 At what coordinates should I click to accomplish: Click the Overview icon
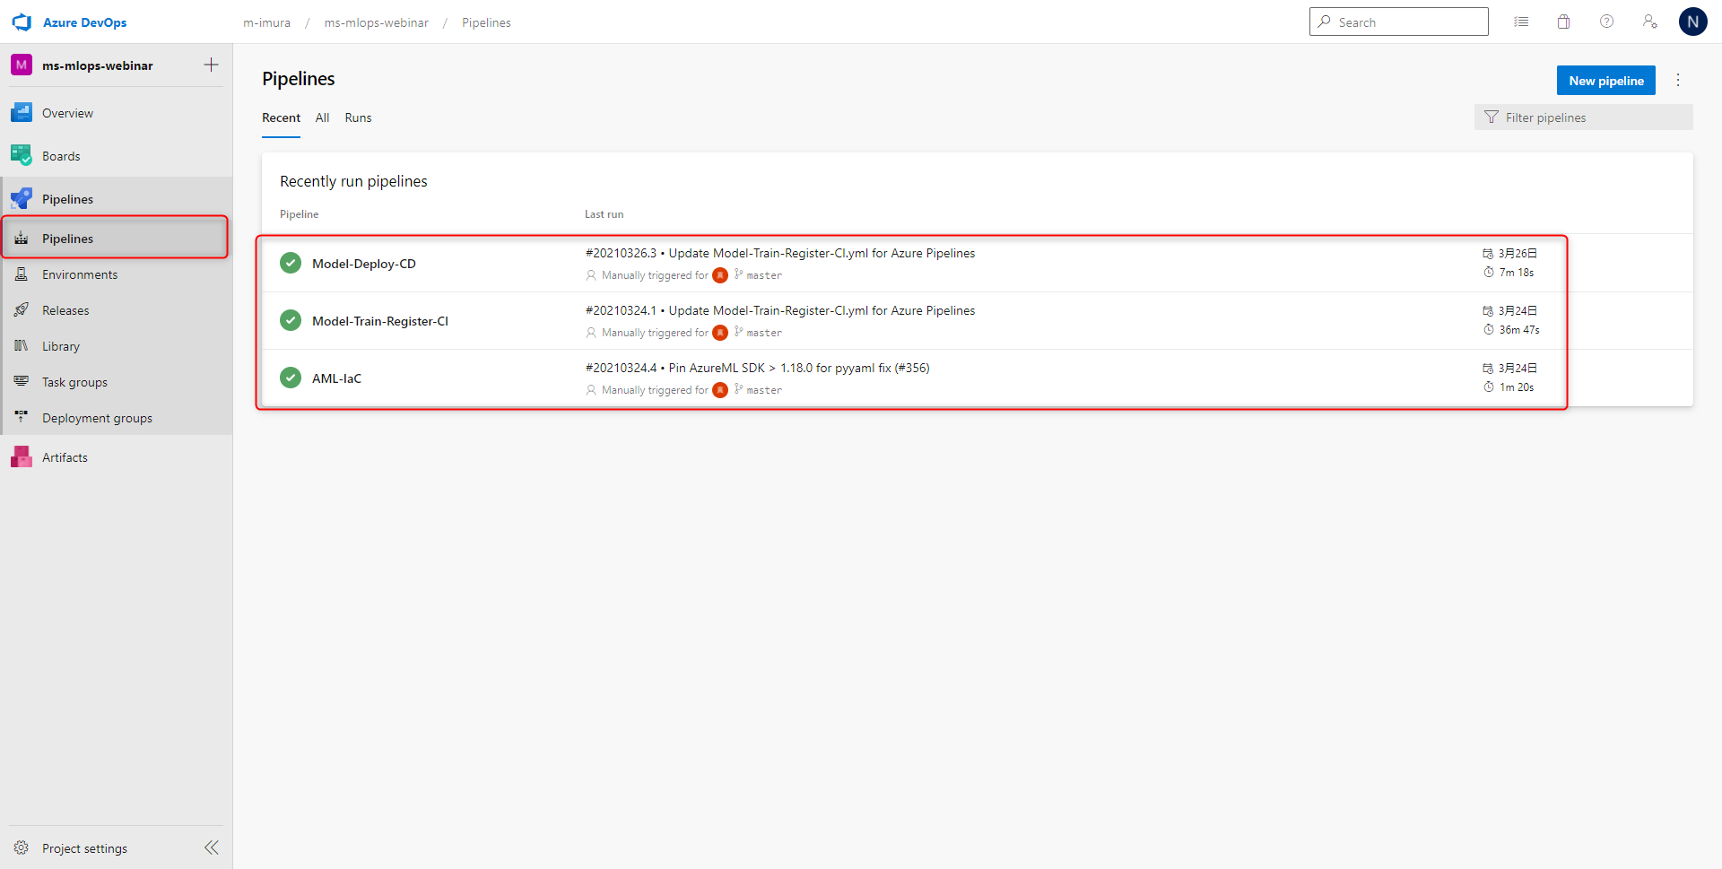[x=22, y=113]
